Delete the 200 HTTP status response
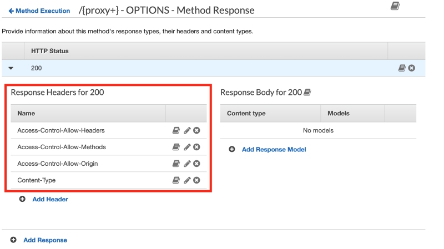Viewport: 444px width, 249px height. point(412,68)
